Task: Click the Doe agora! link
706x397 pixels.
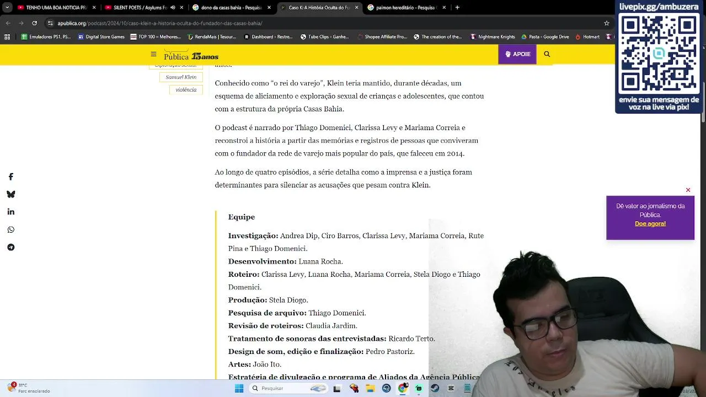Action: tap(650, 224)
